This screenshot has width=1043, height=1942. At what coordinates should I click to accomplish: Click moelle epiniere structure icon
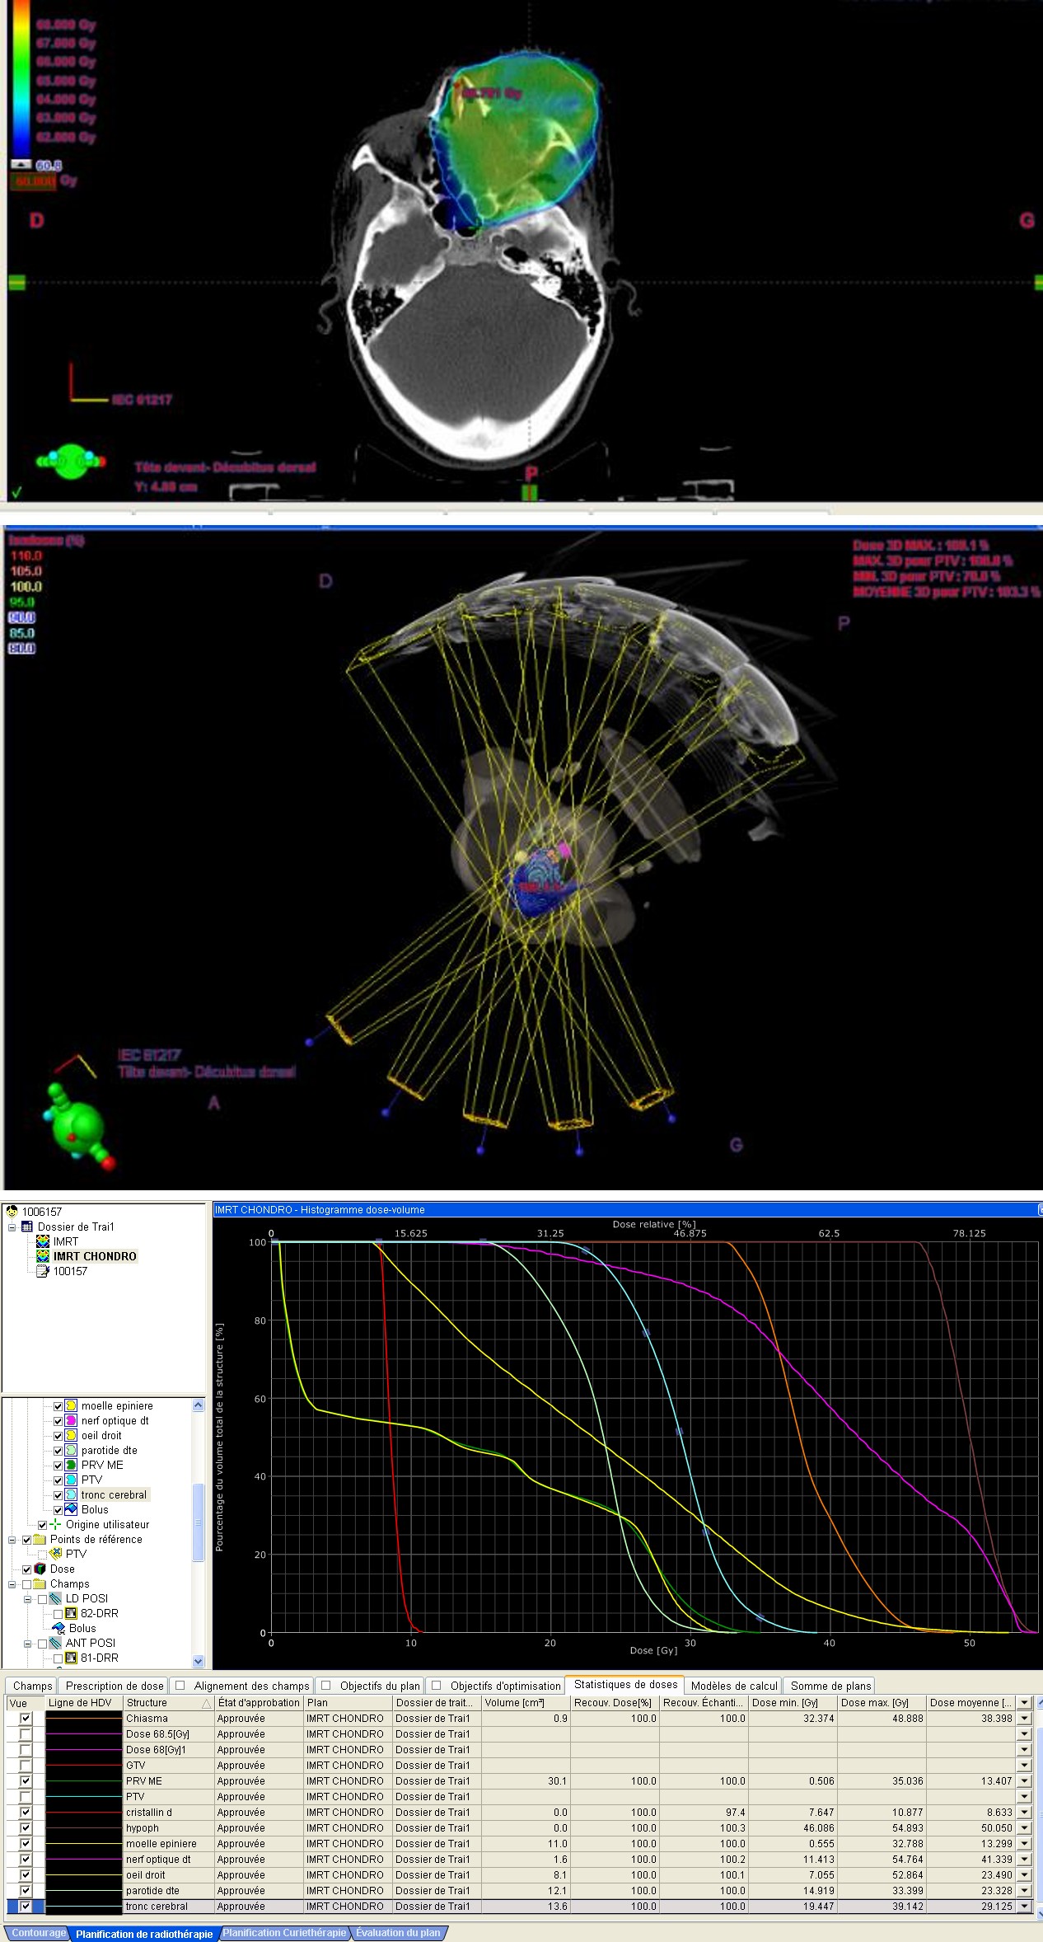coord(72,1405)
